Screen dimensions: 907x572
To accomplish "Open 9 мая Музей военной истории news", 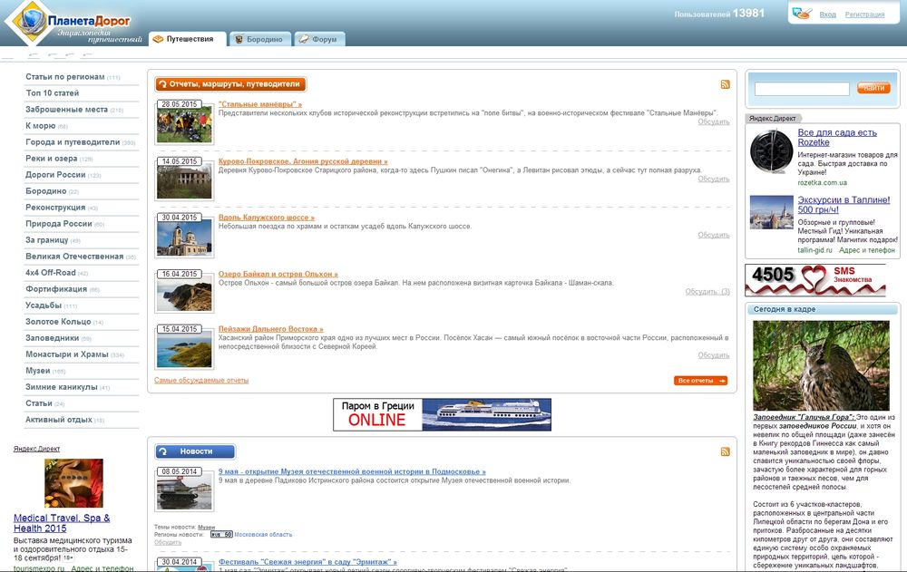I will [352, 471].
